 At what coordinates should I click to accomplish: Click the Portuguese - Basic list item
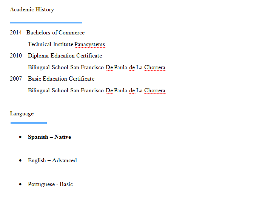(50, 184)
